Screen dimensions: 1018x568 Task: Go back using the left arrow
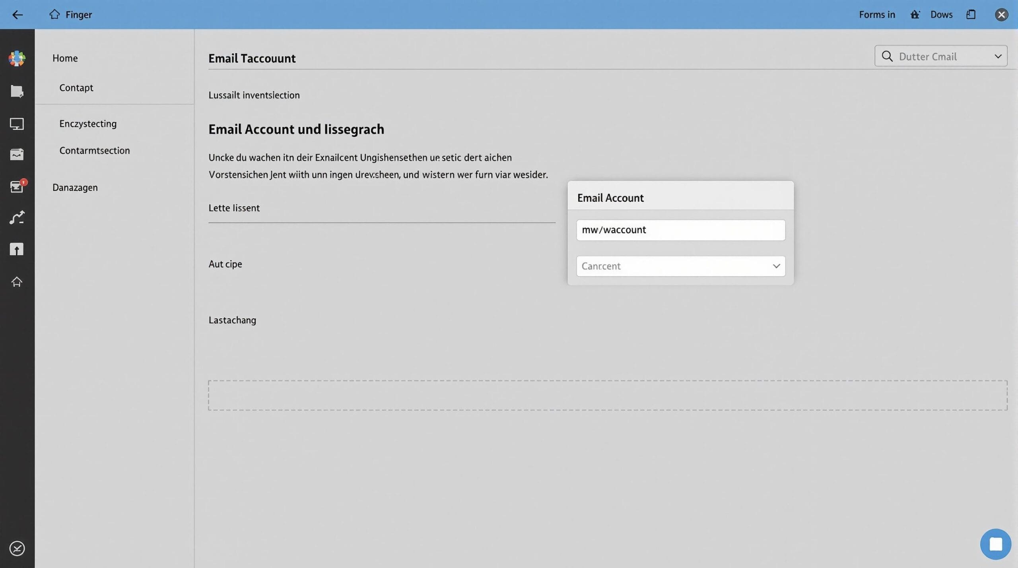17,15
